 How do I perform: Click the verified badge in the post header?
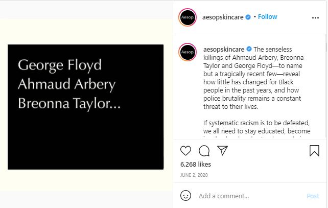point(248,17)
